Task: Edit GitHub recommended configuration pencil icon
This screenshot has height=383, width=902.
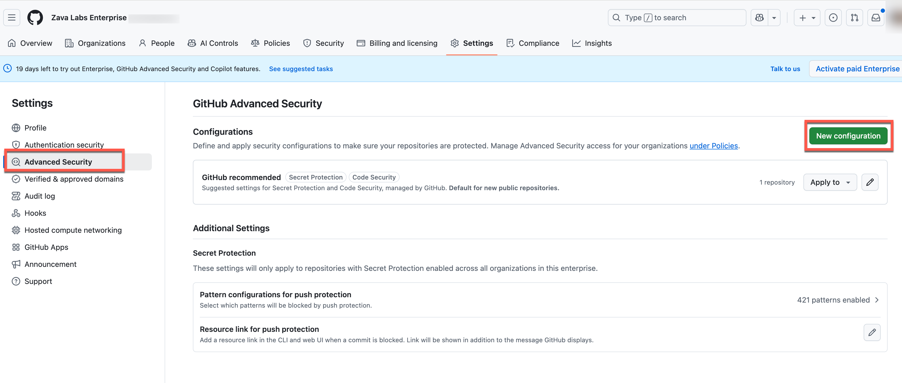Action: tap(870, 182)
